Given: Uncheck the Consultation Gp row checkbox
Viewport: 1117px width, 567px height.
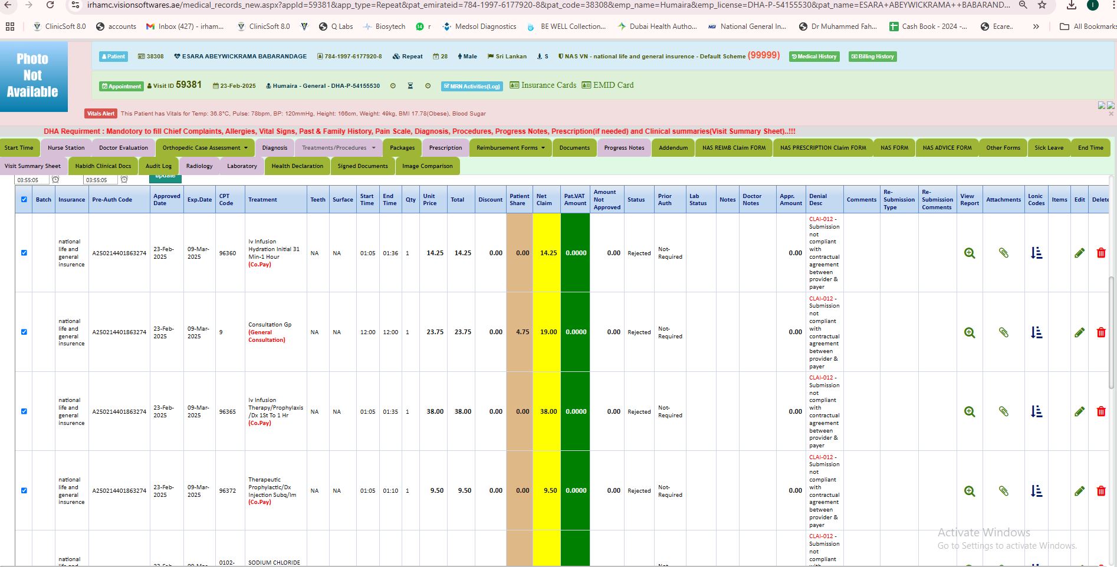Looking at the screenshot, I should click(x=24, y=332).
